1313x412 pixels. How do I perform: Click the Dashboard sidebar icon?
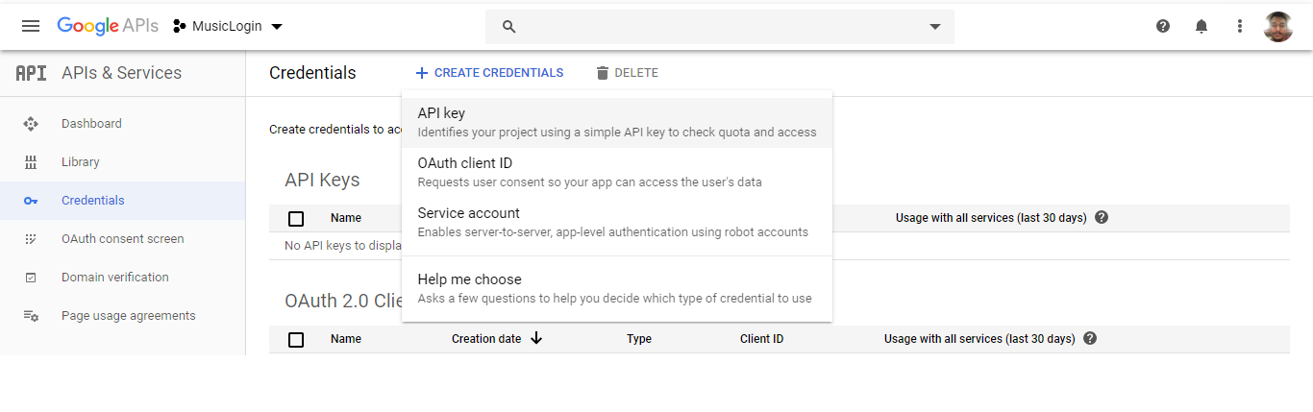point(31,124)
